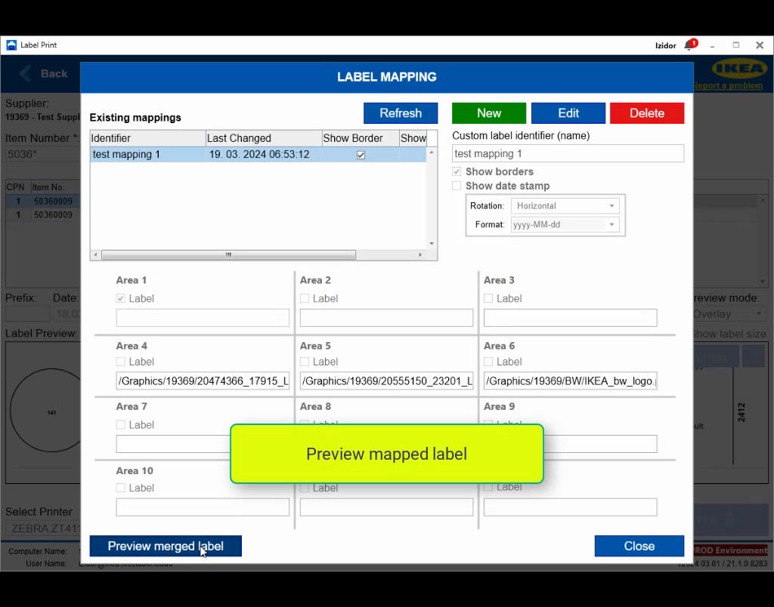
Task: Click the red Delete button
Action: [x=647, y=113]
